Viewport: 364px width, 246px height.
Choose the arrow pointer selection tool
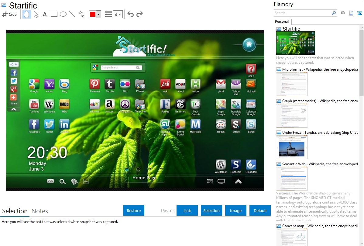pos(36,14)
